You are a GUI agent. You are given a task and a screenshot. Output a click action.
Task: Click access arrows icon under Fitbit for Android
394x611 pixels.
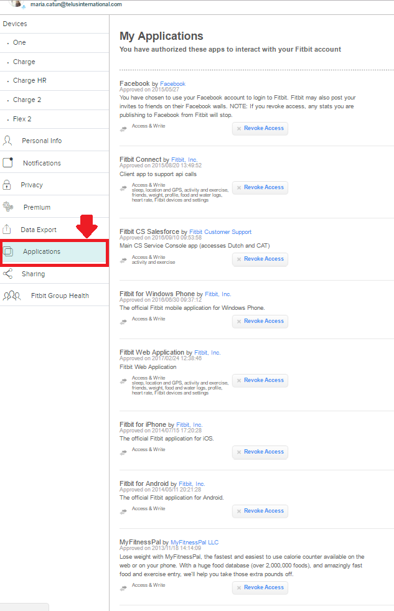pos(123,511)
